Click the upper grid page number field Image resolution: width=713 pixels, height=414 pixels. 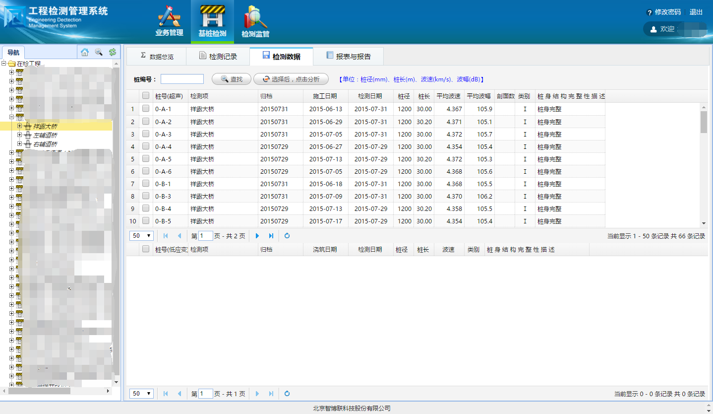206,236
